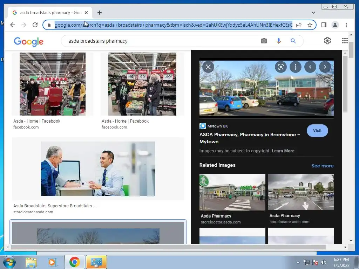Click the horizontal scrollbar thumb
Viewport: 359px width, 269px height.
click(x=168, y=247)
